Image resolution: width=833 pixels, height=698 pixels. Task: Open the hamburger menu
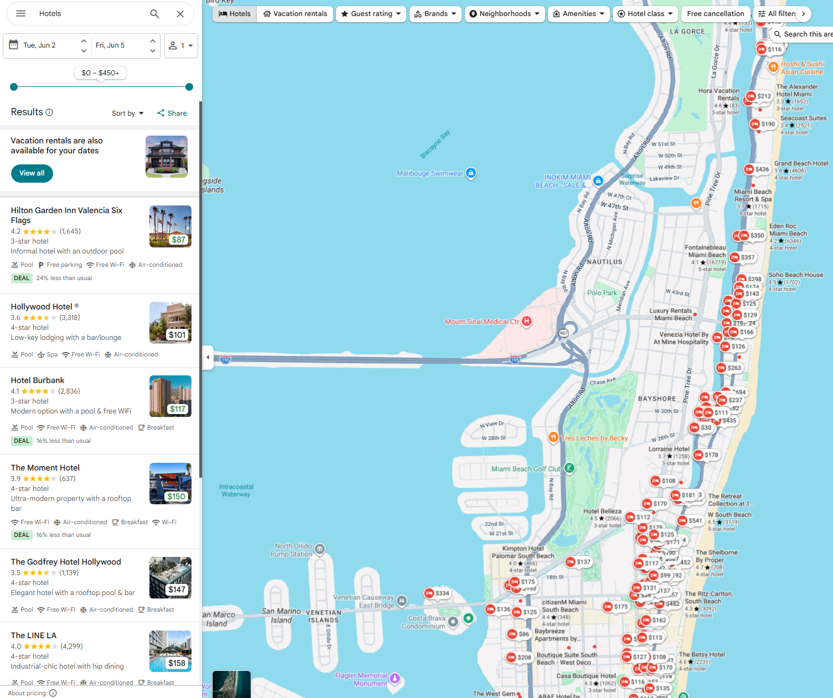21,14
